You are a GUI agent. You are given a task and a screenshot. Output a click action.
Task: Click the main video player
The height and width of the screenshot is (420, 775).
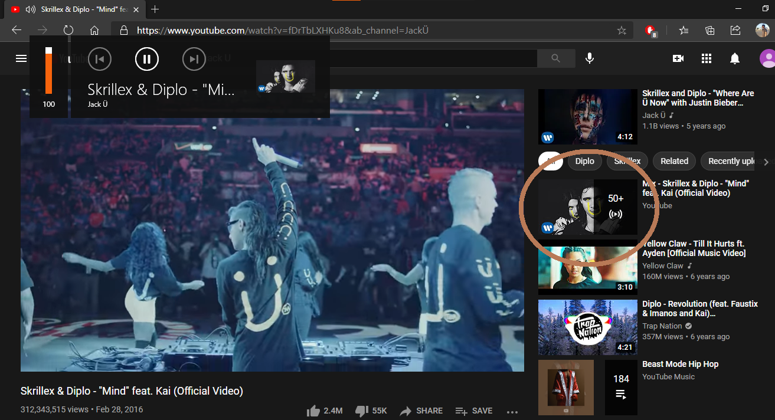click(x=272, y=231)
